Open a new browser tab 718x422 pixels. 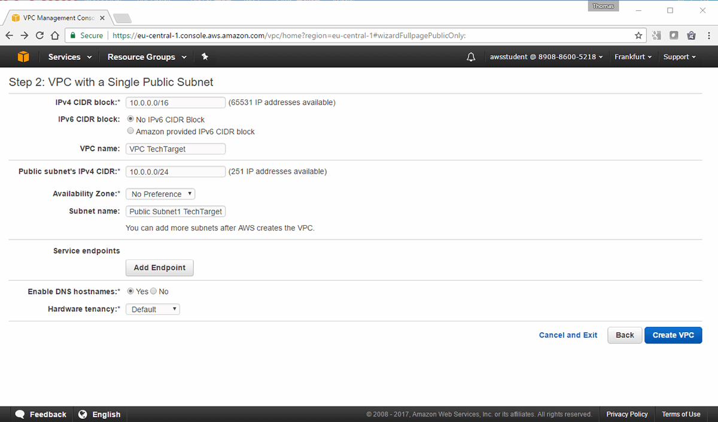(x=121, y=18)
